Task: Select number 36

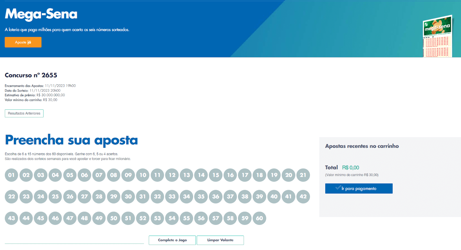Action: pyautogui.click(x=216, y=197)
